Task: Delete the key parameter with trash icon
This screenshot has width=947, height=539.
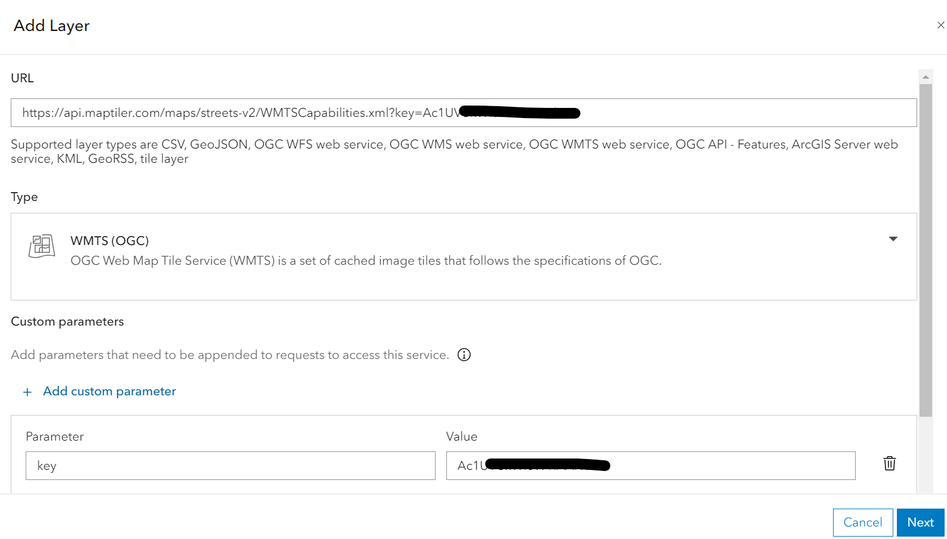Action: [x=889, y=464]
